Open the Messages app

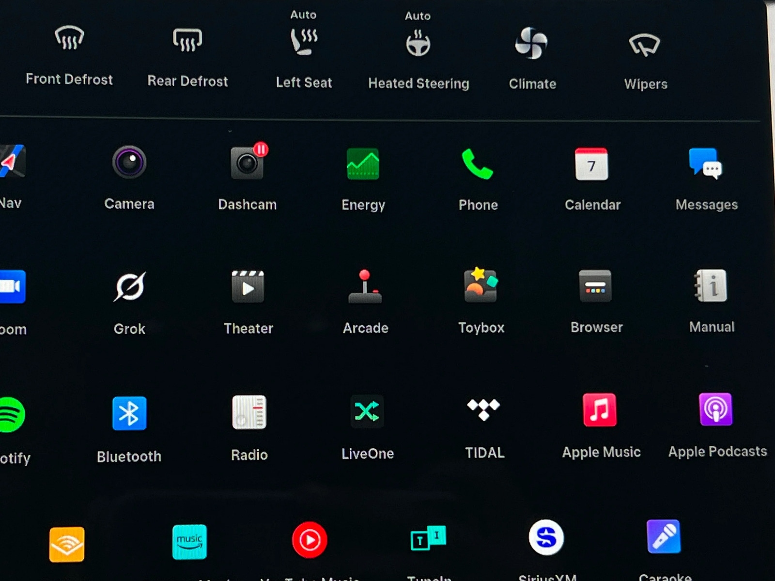tap(705, 164)
